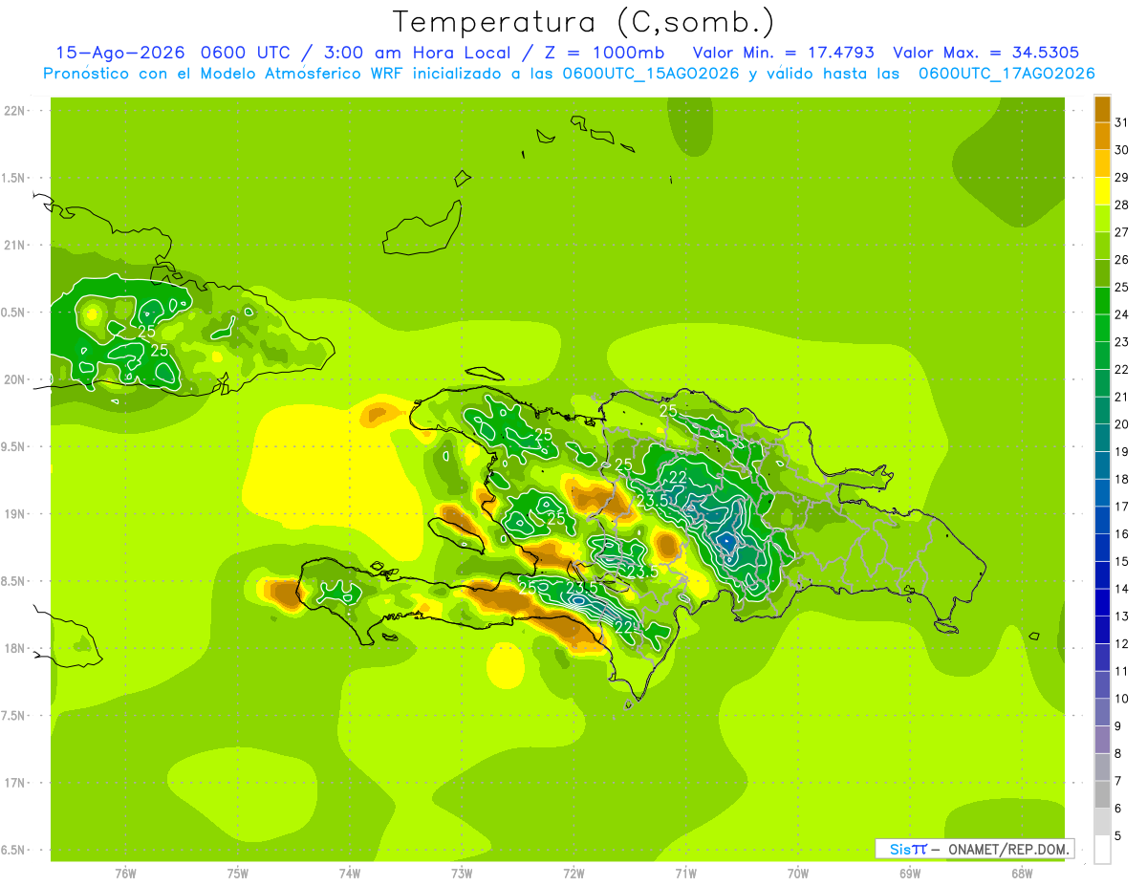
Task: Click the 76W longitude axis label
Action: (125, 874)
